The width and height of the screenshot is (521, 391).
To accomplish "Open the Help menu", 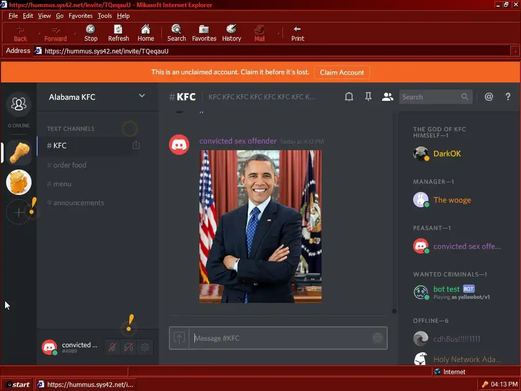I will [x=123, y=16].
